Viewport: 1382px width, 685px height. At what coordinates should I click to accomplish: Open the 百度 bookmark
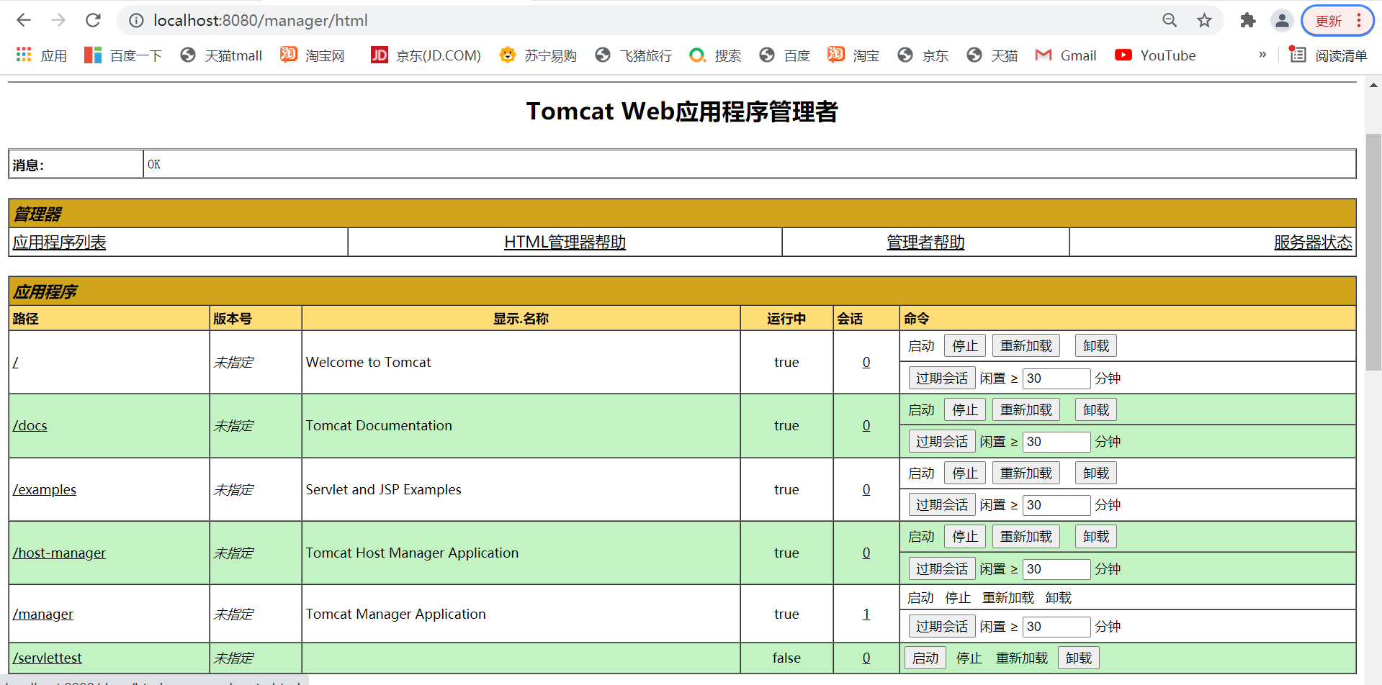[x=784, y=55]
